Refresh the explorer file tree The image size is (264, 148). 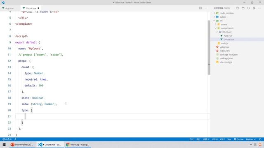(x=248, y=8)
